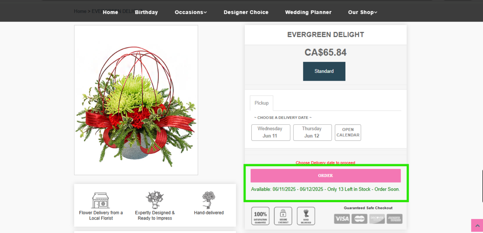
Task: Click the hand delivered badge icon
Action: (x=306, y=216)
